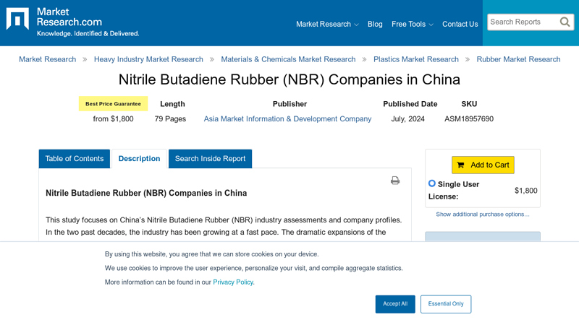Image resolution: width=579 pixels, height=325 pixels.
Task: Click the $1,800 license price
Action: (526, 191)
